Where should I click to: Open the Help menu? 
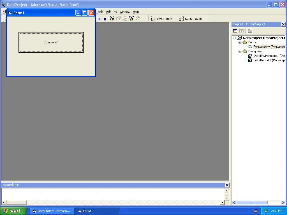pyautogui.click(x=136, y=12)
